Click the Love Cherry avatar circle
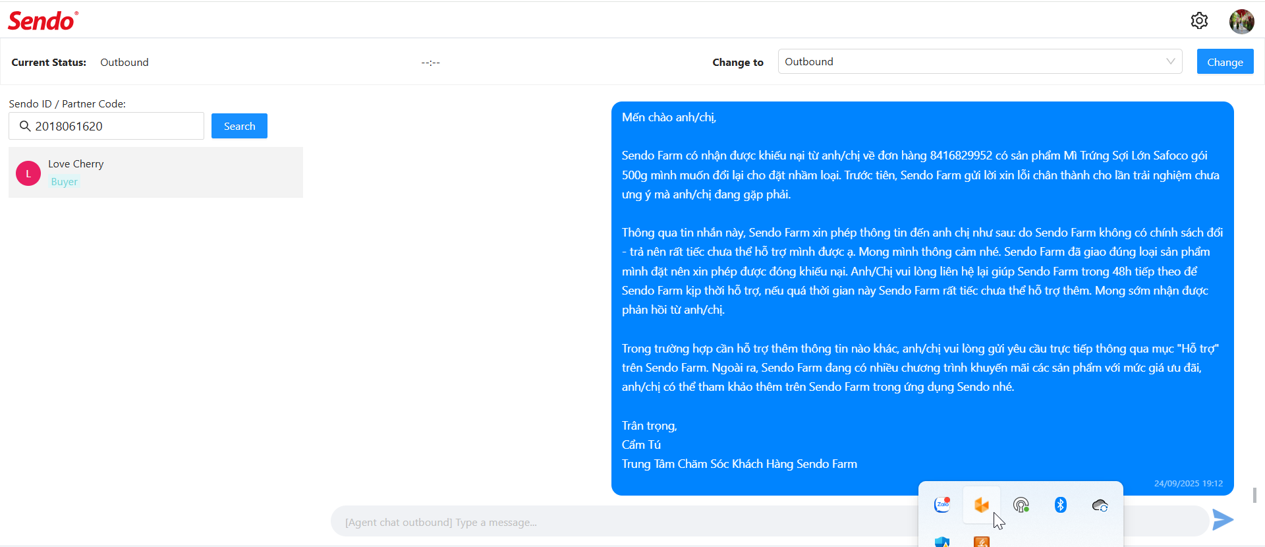The height and width of the screenshot is (547, 1265). pyautogui.click(x=28, y=173)
